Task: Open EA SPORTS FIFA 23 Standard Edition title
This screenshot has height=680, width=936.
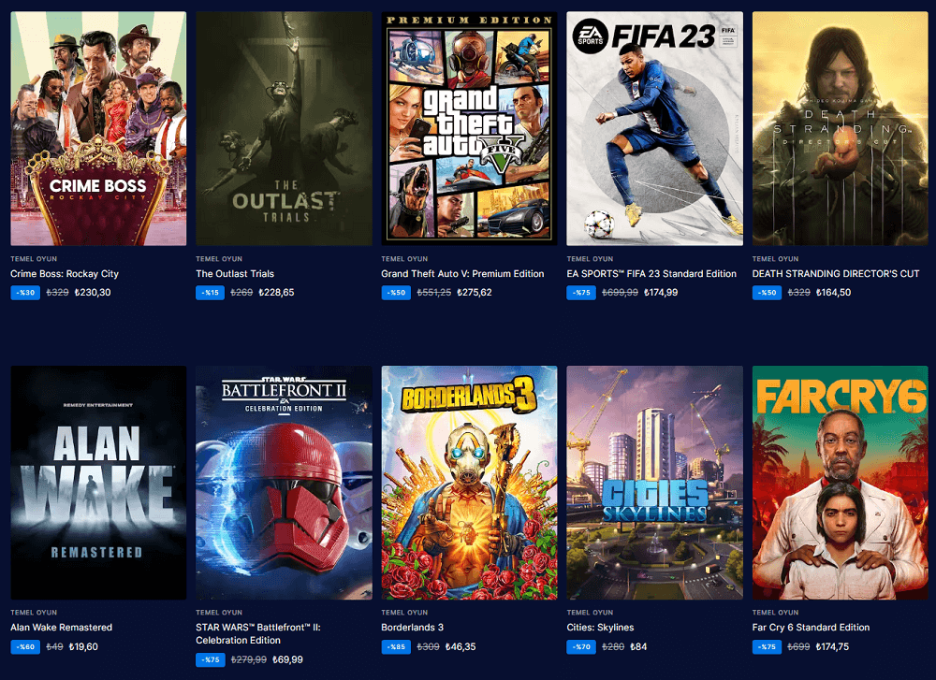Action: 651,274
